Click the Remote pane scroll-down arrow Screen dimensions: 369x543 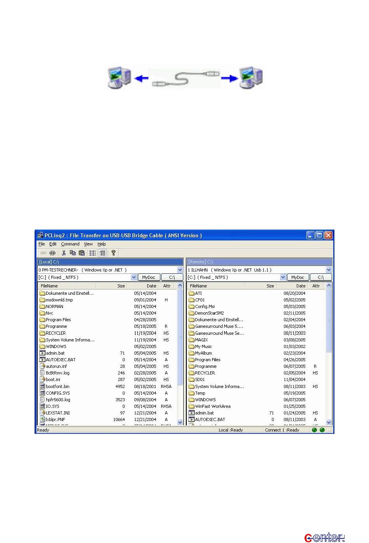tap(329, 422)
